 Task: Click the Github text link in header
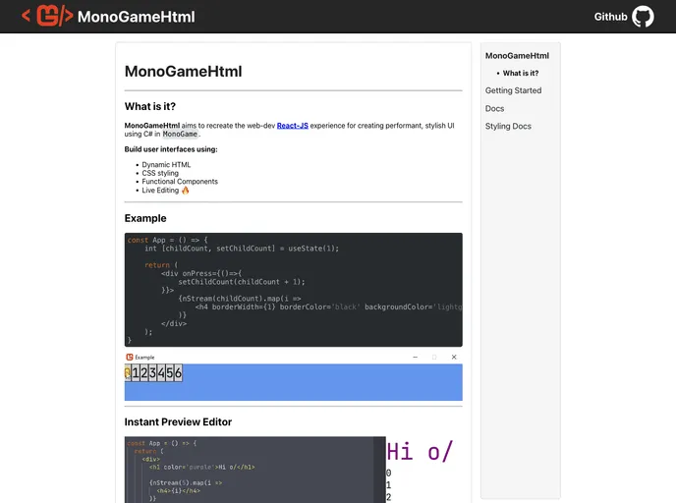click(610, 17)
